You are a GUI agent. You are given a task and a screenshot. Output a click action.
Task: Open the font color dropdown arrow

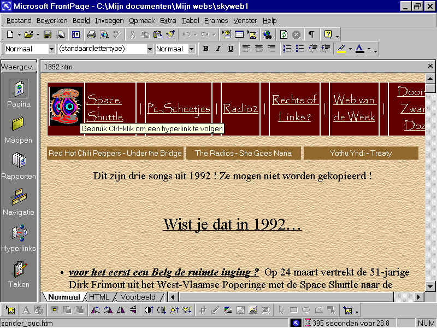tap(369, 49)
